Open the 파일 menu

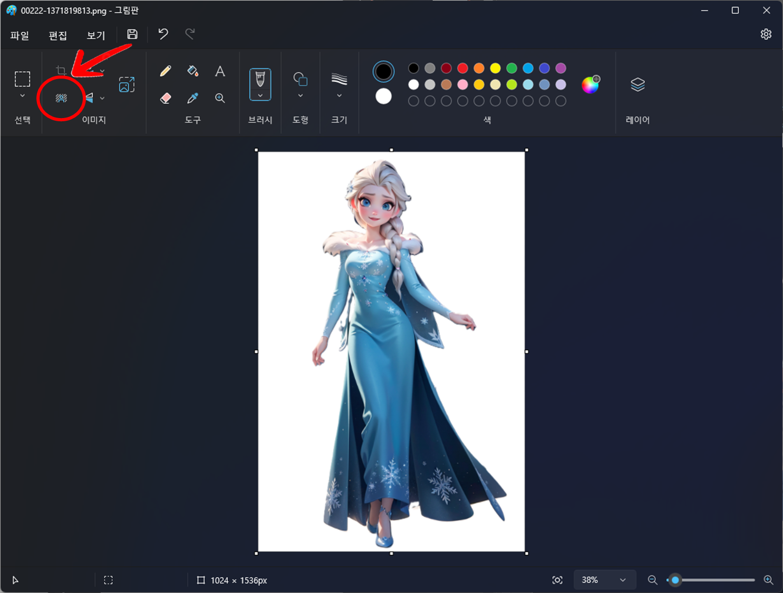coord(20,35)
